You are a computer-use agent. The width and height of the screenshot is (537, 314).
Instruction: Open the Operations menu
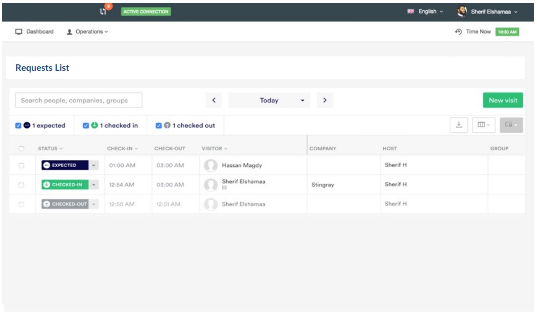click(x=87, y=32)
